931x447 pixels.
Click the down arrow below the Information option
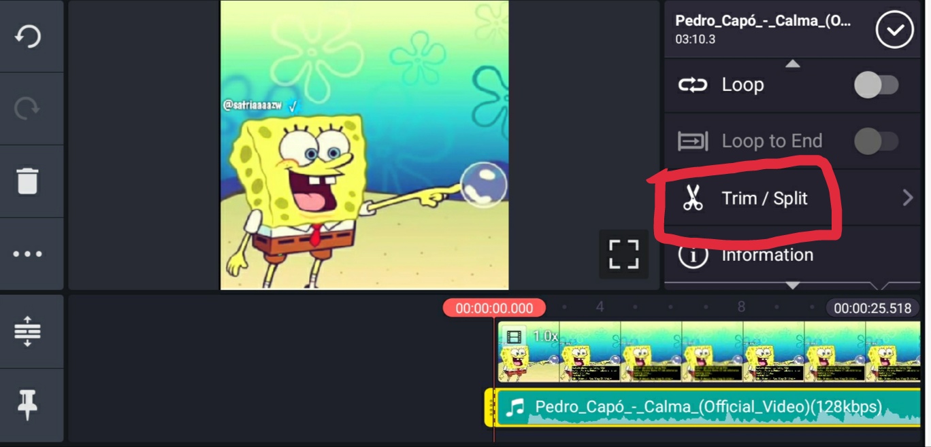pos(792,285)
